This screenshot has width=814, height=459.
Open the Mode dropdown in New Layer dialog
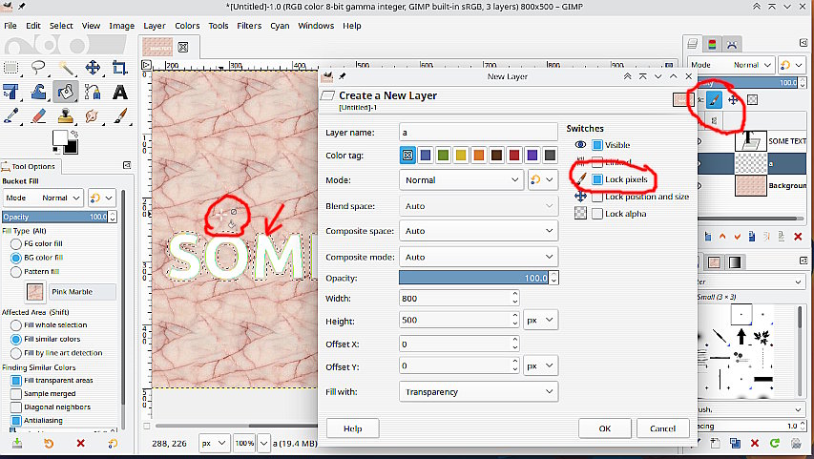click(x=461, y=180)
